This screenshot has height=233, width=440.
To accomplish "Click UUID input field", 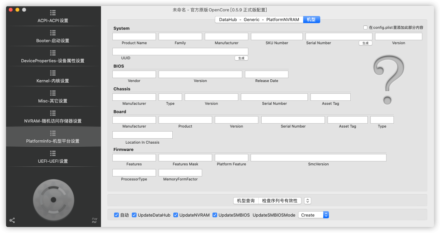I will tap(180, 52).
